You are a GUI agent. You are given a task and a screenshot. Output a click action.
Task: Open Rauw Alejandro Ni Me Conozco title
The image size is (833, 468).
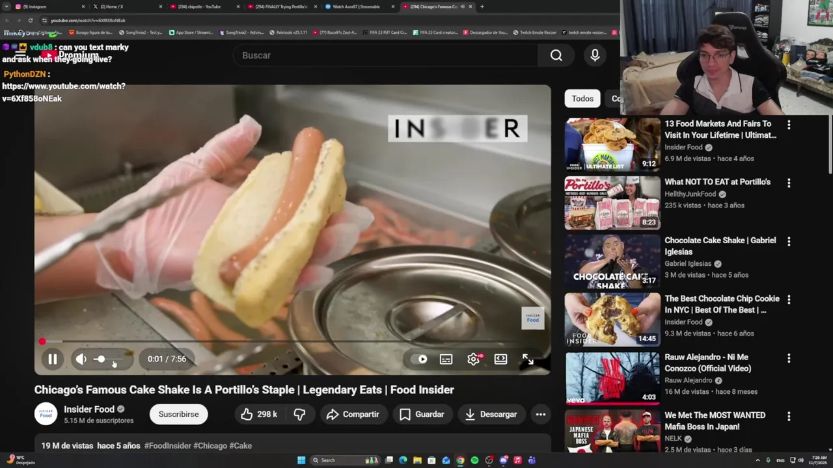click(707, 363)
